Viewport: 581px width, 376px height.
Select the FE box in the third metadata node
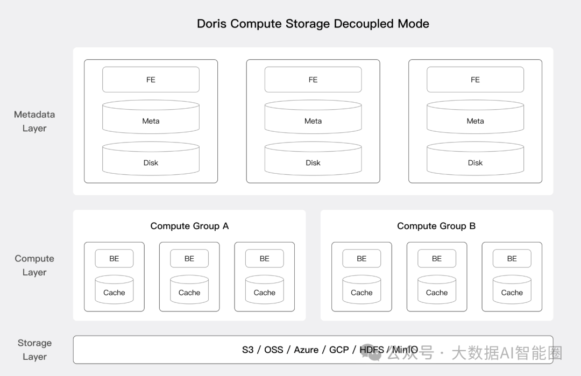(x=475, y=80)
